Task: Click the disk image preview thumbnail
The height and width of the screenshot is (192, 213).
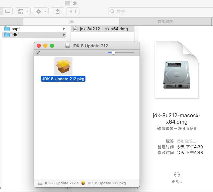Action: tap(177, 69)
